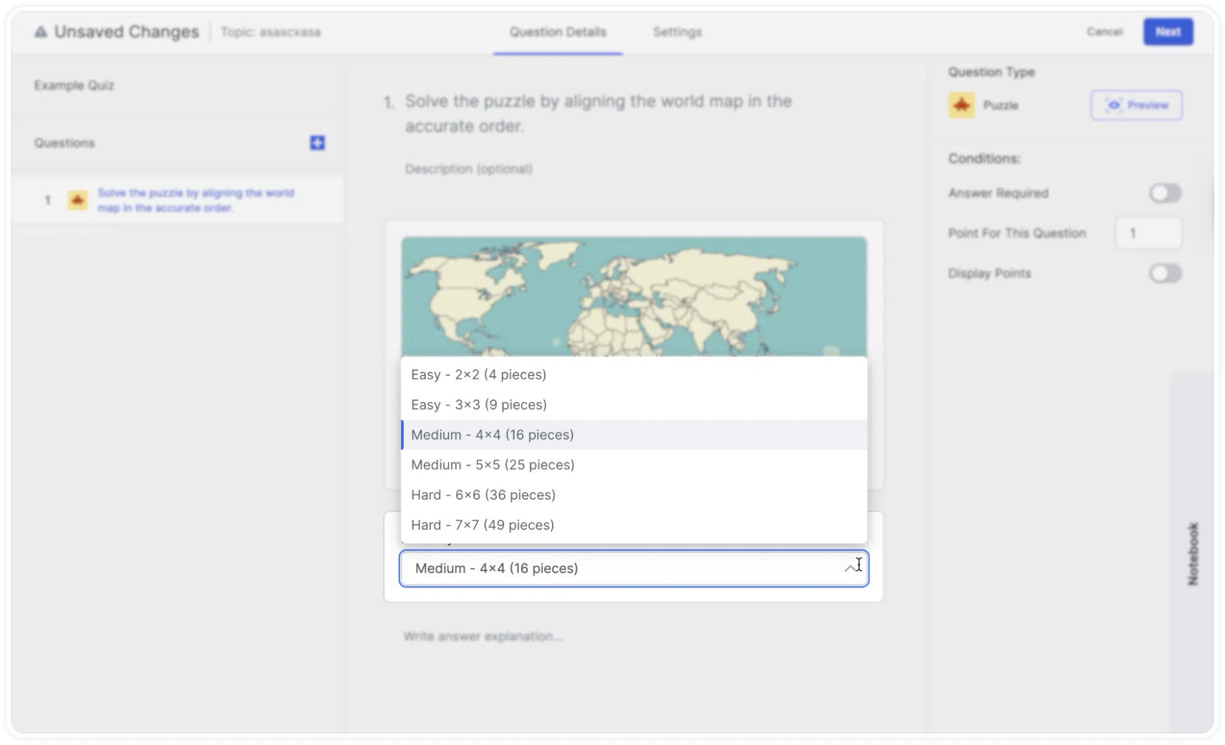Pick Hard - 6×6 (36 pieces) option
This screenshot has height=745, width=1225.
click(x=634, y=494)
